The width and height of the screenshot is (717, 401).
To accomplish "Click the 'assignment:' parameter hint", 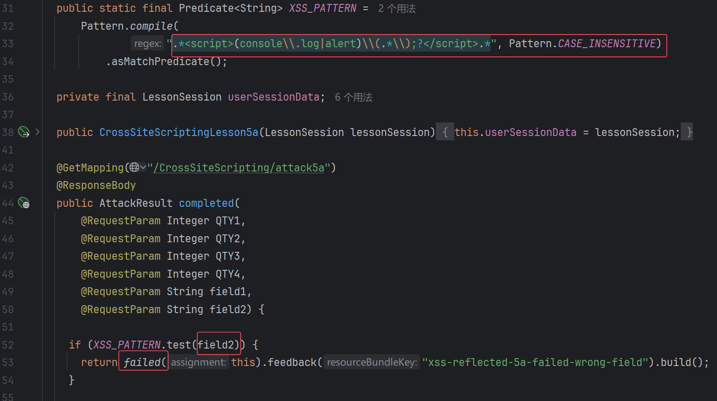I will pyautogui.click(x=198, y=362).
